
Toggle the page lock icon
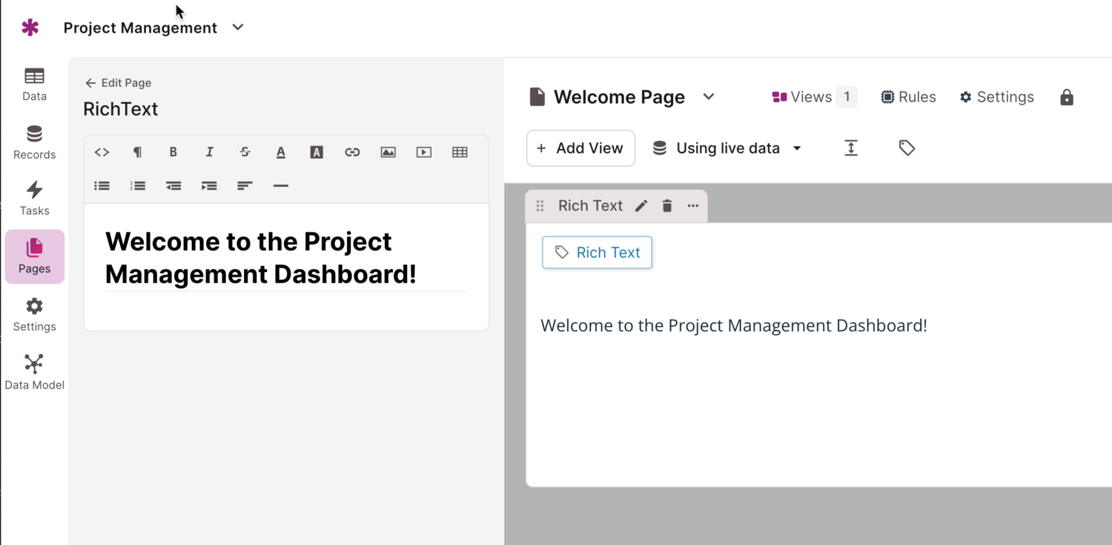1067,97
